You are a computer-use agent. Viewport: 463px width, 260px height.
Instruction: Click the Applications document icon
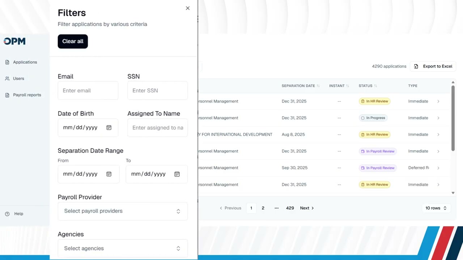pyautogui.click(x=7, y=62)
